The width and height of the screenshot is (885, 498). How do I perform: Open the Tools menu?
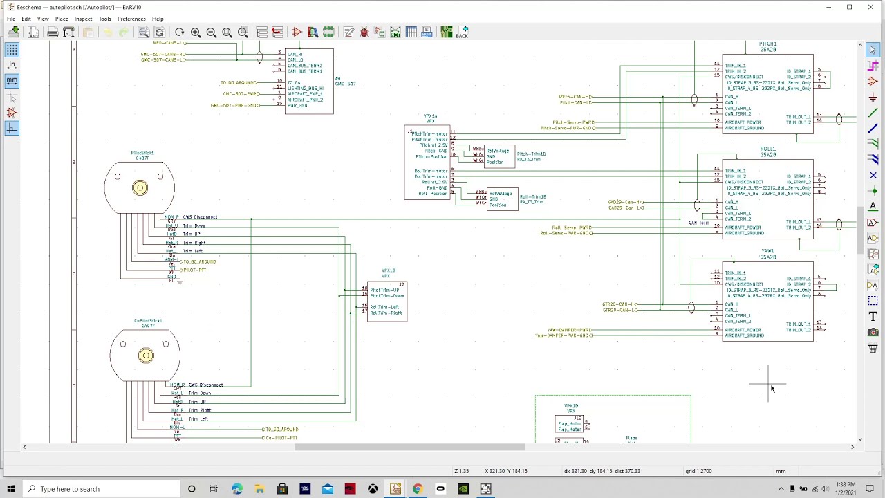pos(104,19)
